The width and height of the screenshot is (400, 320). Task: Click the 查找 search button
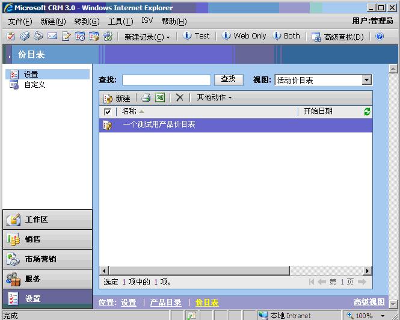(229, 79)
